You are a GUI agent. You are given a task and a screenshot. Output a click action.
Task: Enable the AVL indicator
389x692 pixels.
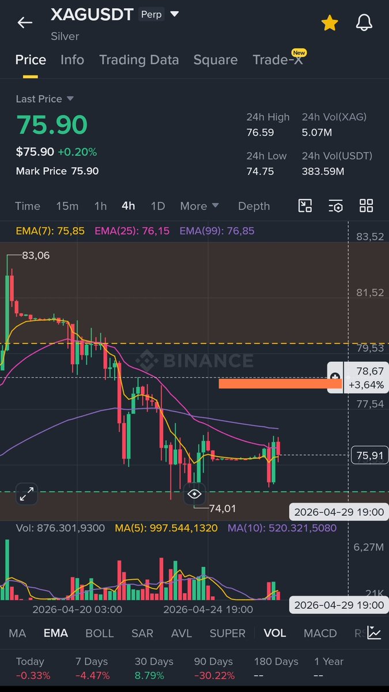[x=182, y=633]
